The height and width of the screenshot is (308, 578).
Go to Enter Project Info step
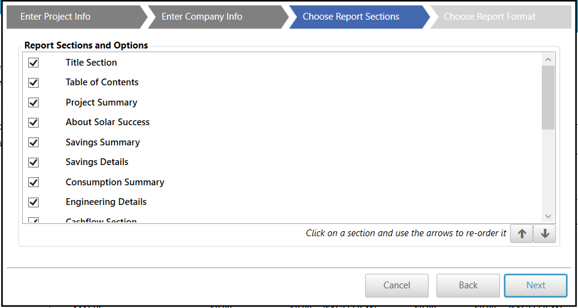55,17
